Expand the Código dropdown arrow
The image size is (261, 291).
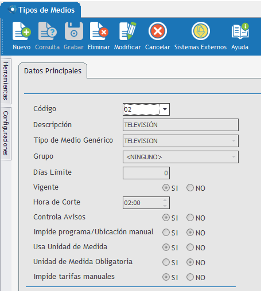point(165,109)
